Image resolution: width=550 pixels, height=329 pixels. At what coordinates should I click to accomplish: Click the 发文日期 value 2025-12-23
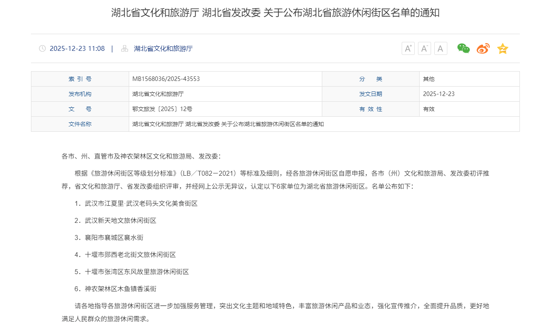coord(439,94)
